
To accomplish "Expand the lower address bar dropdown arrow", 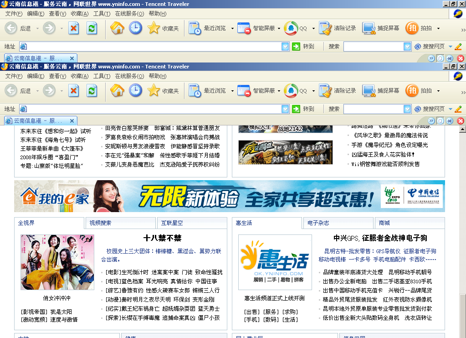I will pos(286,109).
